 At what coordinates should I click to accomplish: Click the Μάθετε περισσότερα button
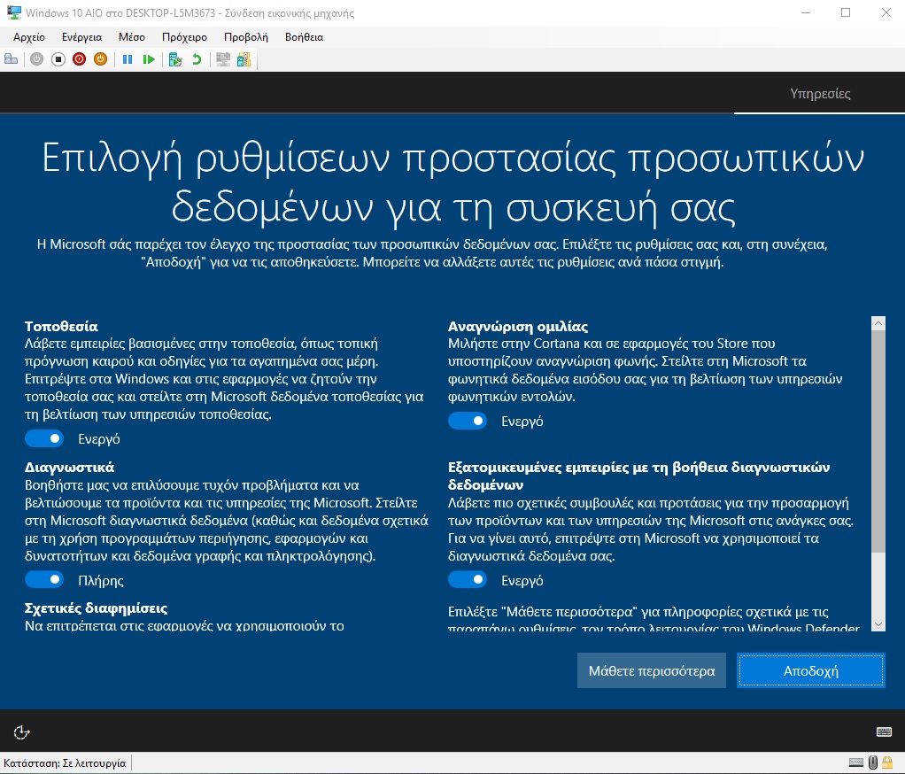pyautogui.click(x=652, y=670)
